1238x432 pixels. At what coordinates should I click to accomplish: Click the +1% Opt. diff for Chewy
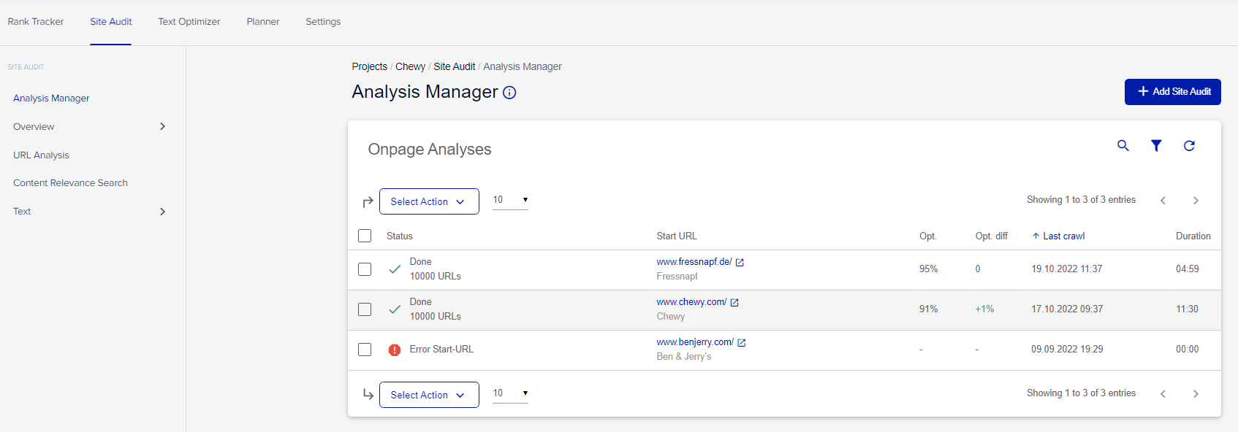pos(984,309)
